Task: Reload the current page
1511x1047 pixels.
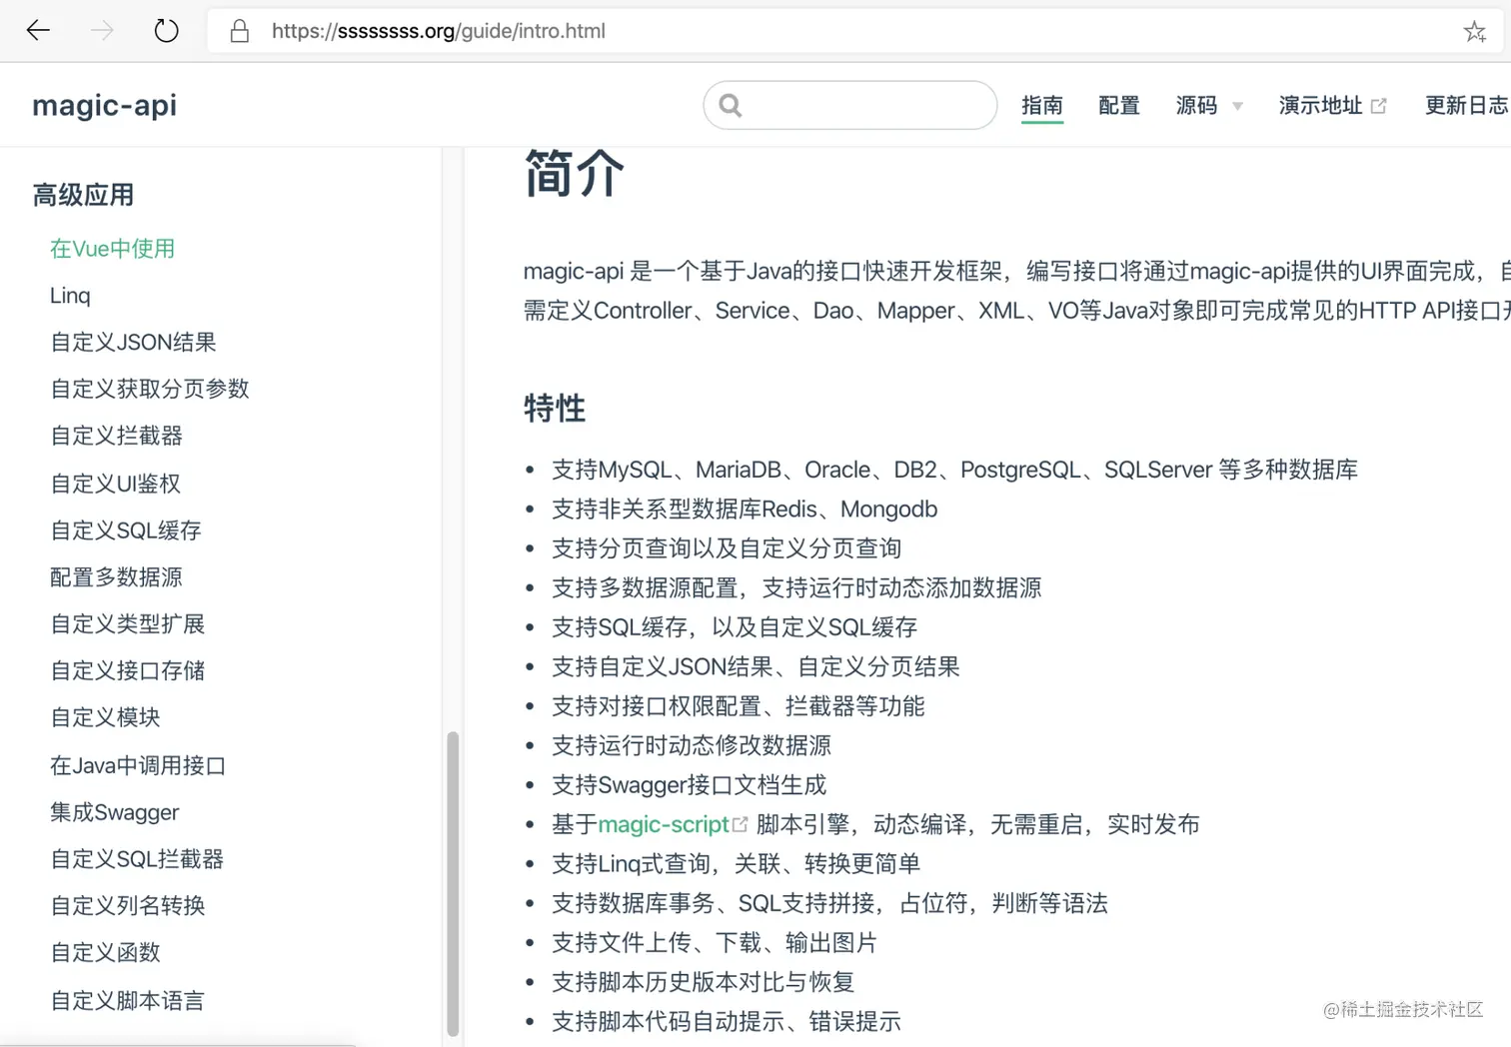Action: tap(166, 30)
